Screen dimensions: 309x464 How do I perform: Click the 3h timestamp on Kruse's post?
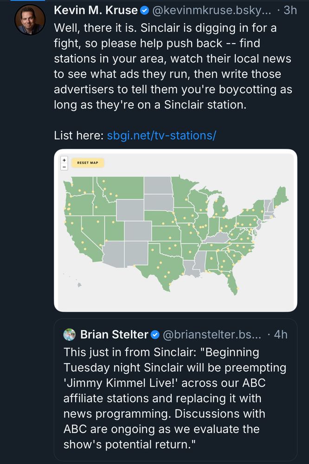point(290,10)
